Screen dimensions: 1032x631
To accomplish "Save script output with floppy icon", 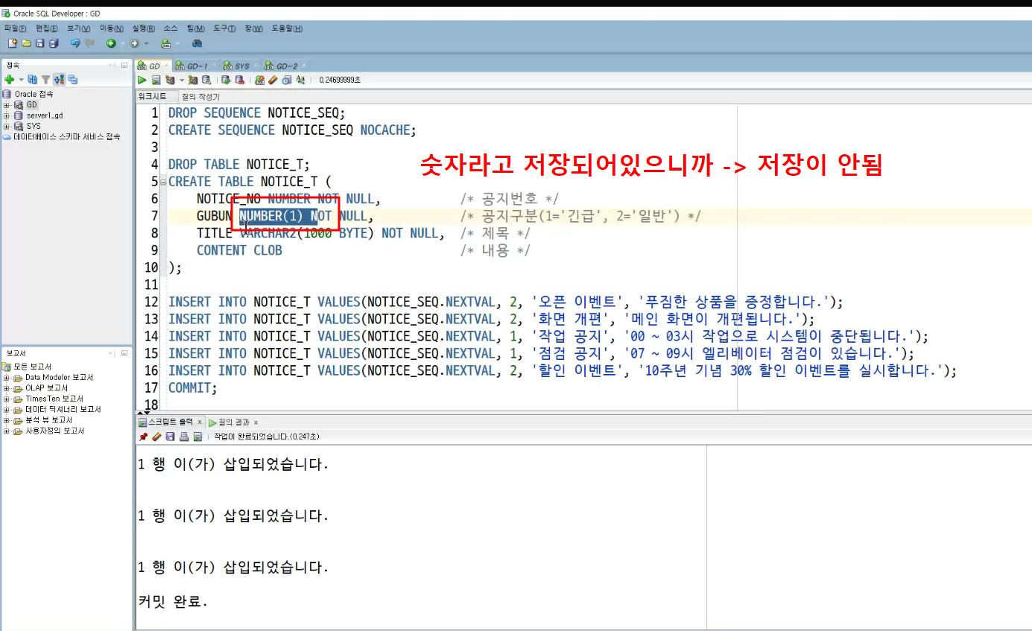I will point(170,437).
